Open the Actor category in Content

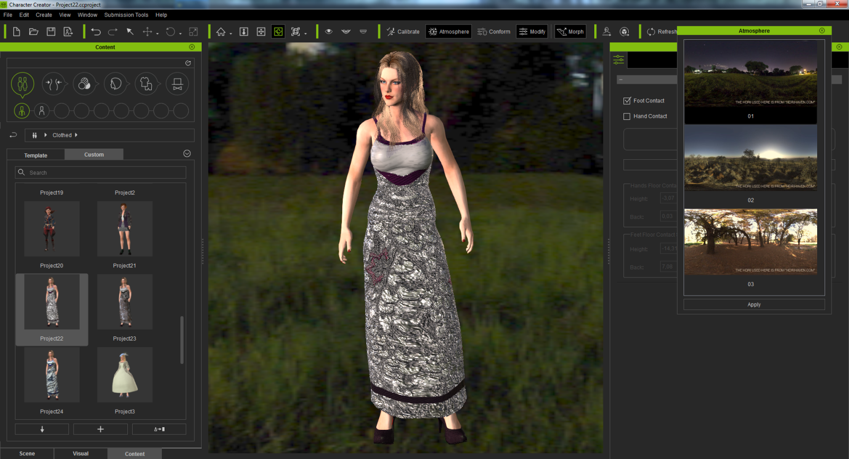click(x=22, y=84)
